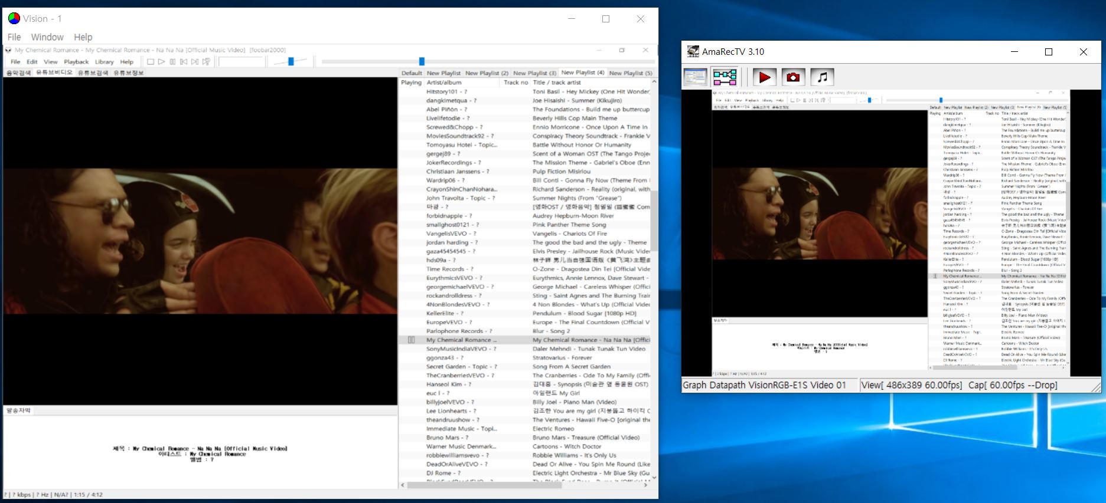This screenshot has height=503, width=1106.
Task: Click the Random playback button in foobar2000
Action: pos(206,61)
